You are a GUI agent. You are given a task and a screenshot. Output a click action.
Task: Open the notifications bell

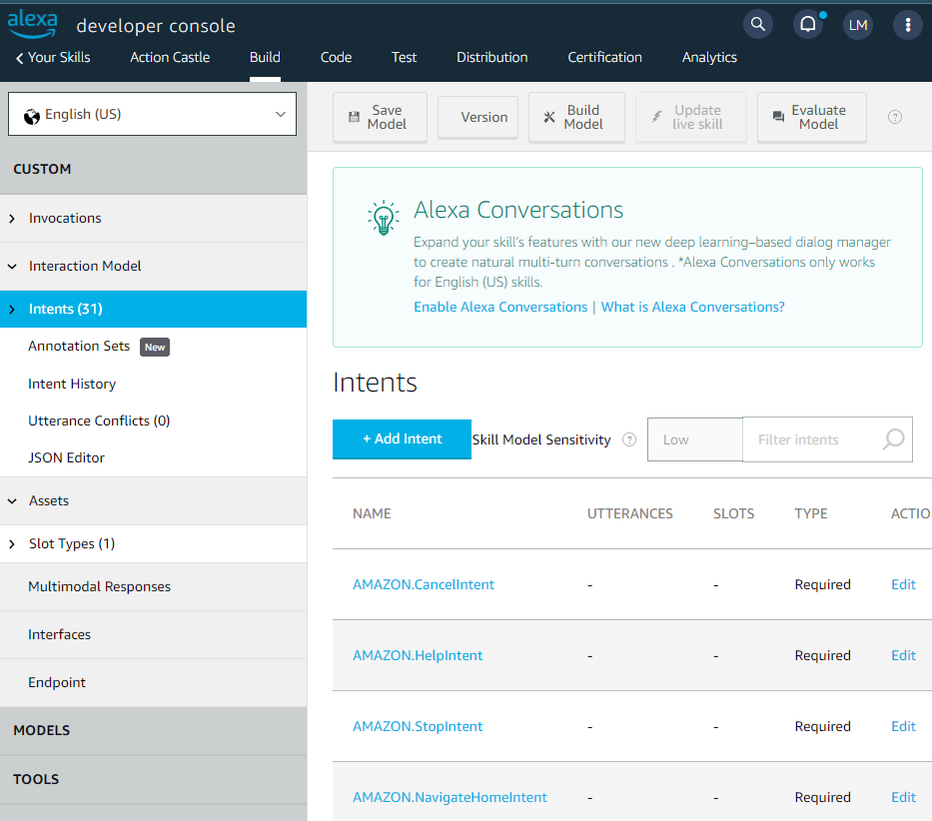coord(808,24)
